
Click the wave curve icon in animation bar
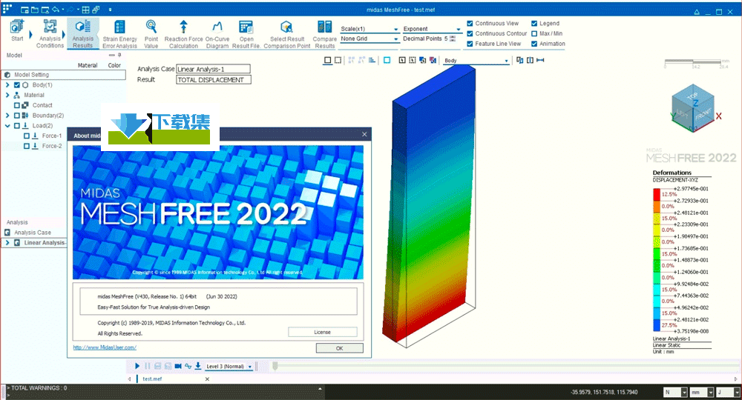(x=188, y=366)
